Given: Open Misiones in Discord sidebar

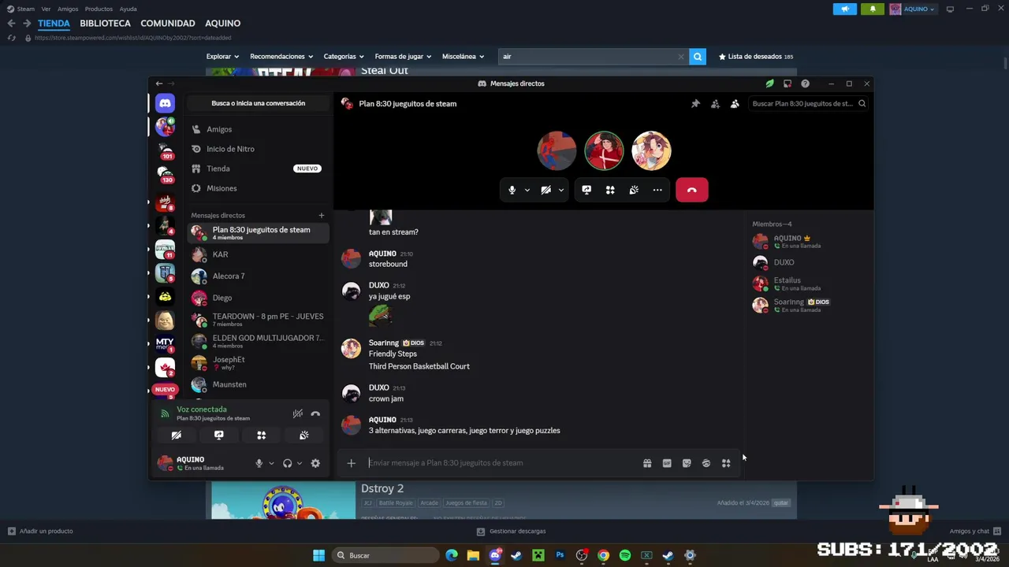Looking at the screenshot, I should (x=258, y=188).
